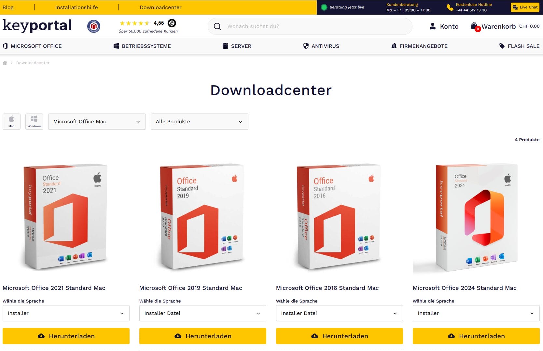543x351 pixels.
Task: Open the Antivirus menu
Action: (x=321, y=46)
